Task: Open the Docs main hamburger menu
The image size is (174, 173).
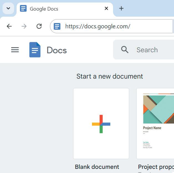Action: [x=15, y=50]
